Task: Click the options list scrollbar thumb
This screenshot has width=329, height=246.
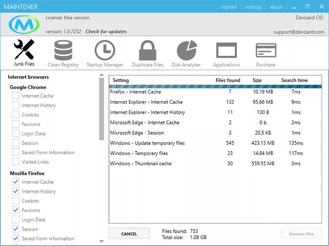Action: coord(102,109)
